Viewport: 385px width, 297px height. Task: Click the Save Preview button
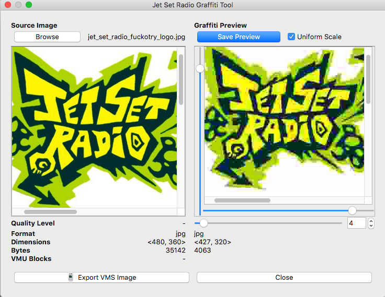tap(239, 37)
